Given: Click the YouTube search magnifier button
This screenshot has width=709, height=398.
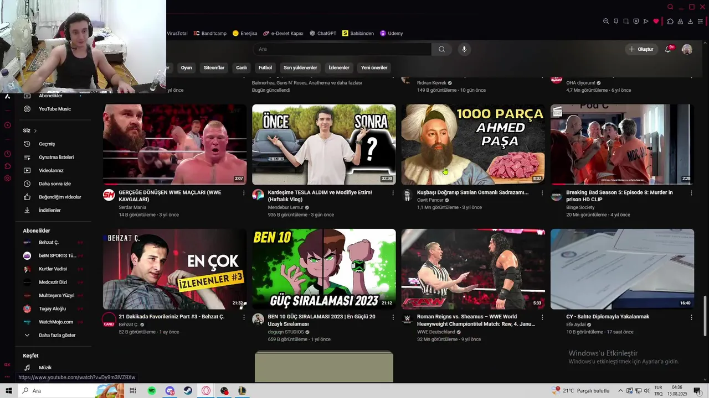Looking at the screenshot, I should tap(441, 49).
